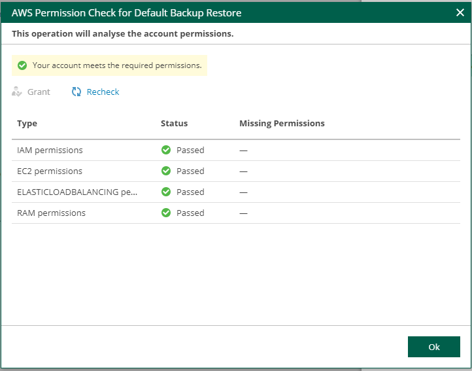Click the greyed Grant user icon
This screenshot has width=472, height=371.
[x=17, y=92]
